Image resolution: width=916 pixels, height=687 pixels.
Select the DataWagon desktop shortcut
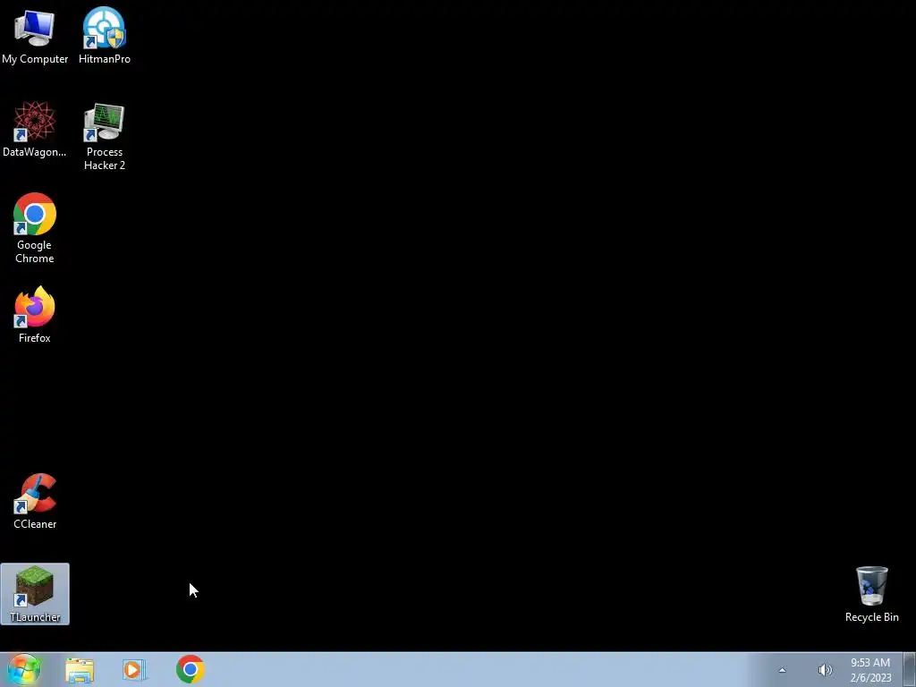click(x=35, y=130)
